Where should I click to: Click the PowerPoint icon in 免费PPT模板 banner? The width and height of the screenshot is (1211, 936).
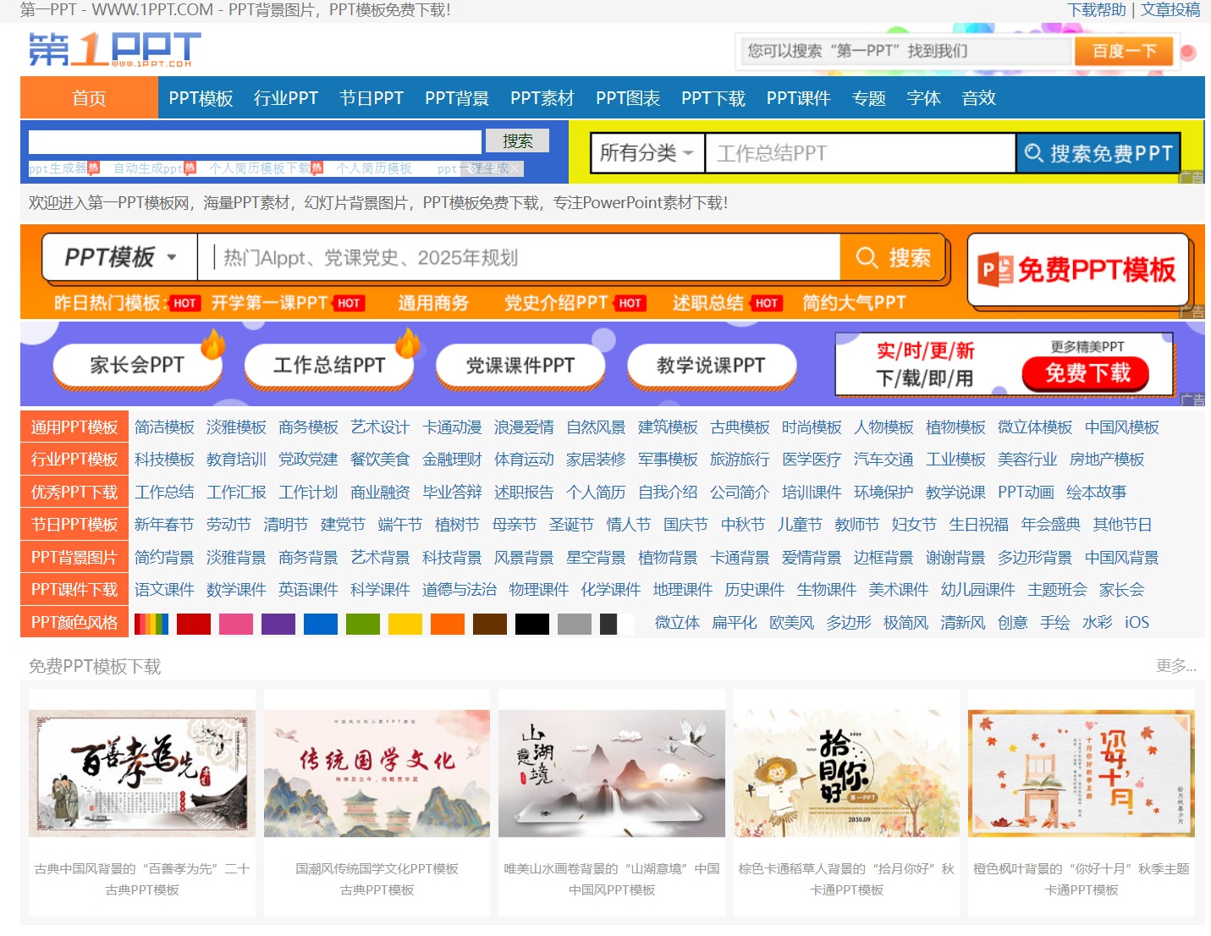point(994,270)
